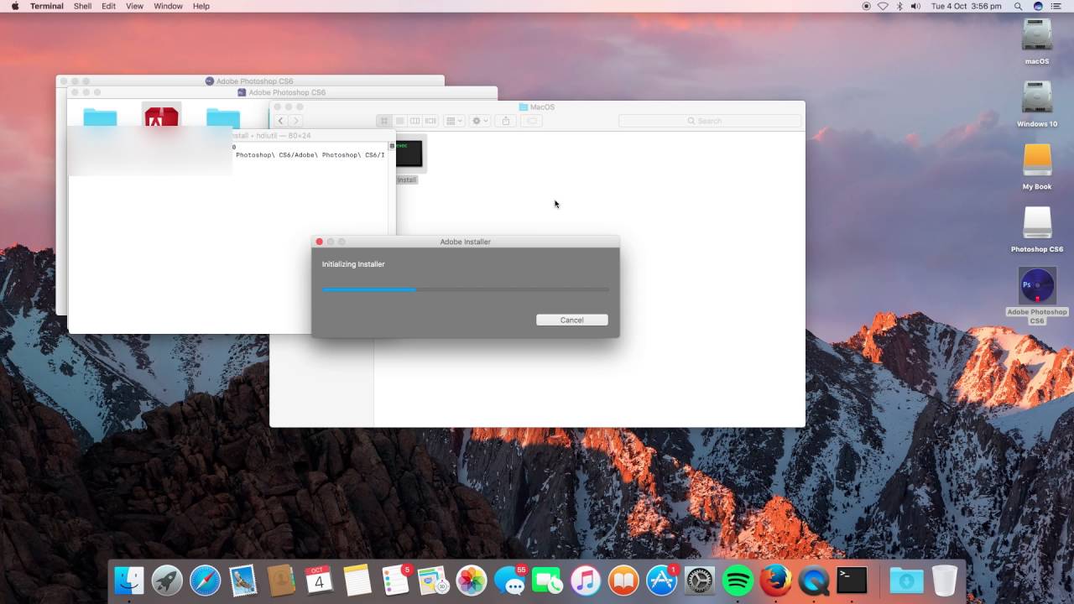The image size is (1074, 604).
Task: Focus the Finder search field
Action: point(710,121)
